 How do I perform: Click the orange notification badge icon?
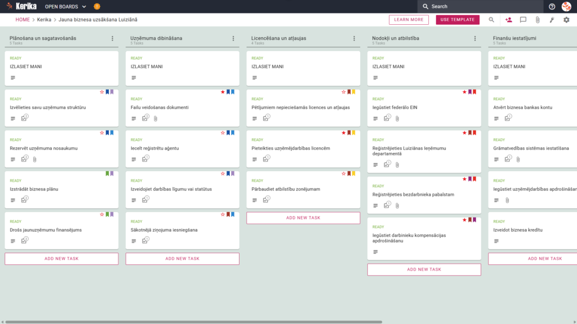(x=97, y=6)
